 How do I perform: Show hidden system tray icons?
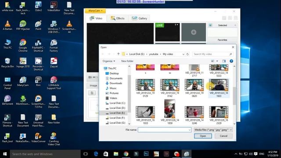pos(236,154)
